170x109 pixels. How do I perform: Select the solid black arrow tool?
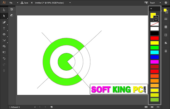click(4, 16)
